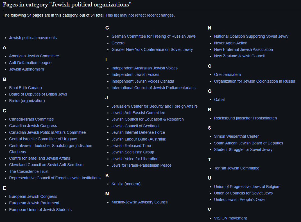
Task: Open the American Jewish Committee link
Action: [34, 56]
